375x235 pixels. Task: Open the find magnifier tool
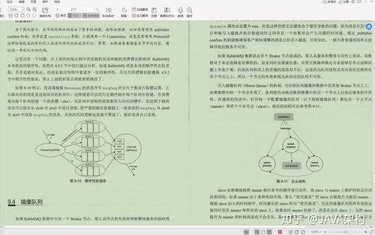click(189, 12)
